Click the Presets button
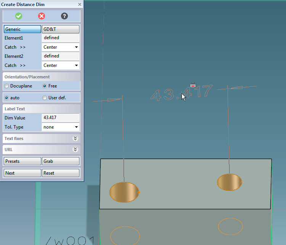The image size is (286, 245). (22, 161)
